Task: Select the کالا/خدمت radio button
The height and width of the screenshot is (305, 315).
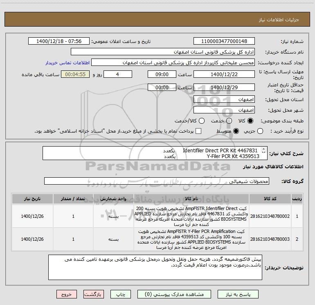Action: pos(202,121)
